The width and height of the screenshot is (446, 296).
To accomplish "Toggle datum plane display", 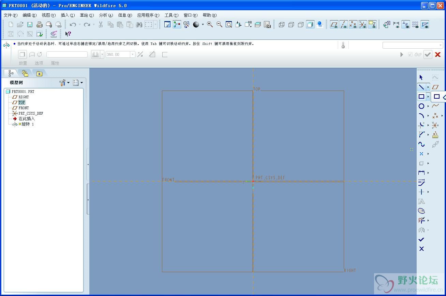I will pos(334,24).
